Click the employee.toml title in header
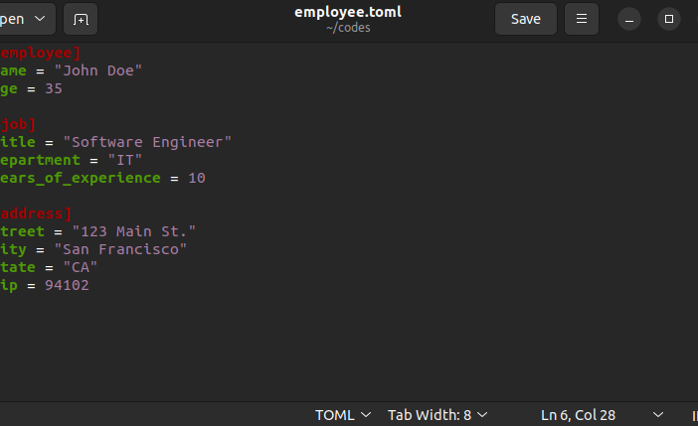Screen dimensions: 698x426 [348, 12]
